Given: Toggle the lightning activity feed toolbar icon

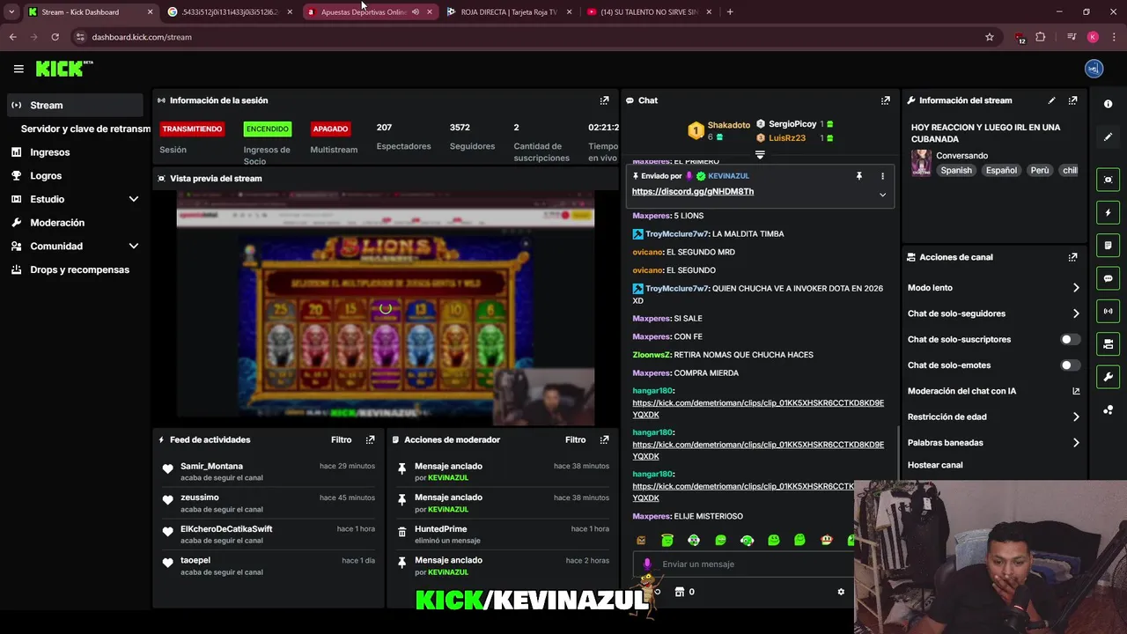Looking at the screenshot, I should [1108, 212].
